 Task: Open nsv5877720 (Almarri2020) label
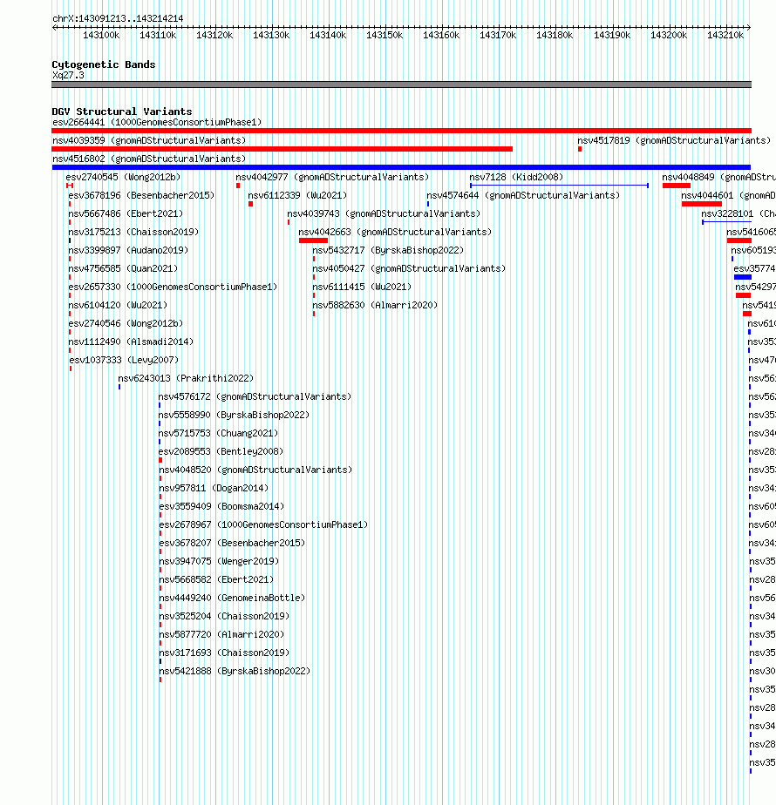221,634
